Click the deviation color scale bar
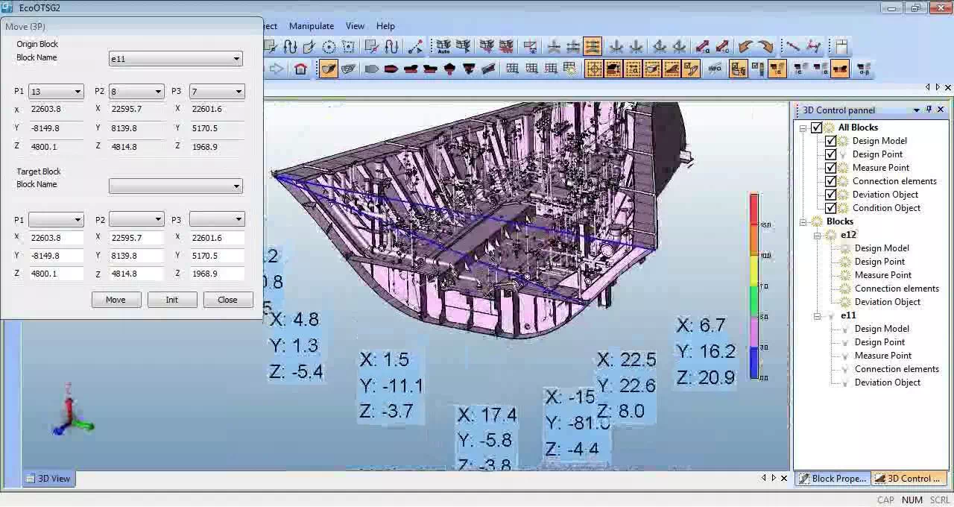This screenshot has height=507, width=954. click(x=754, y=287)
